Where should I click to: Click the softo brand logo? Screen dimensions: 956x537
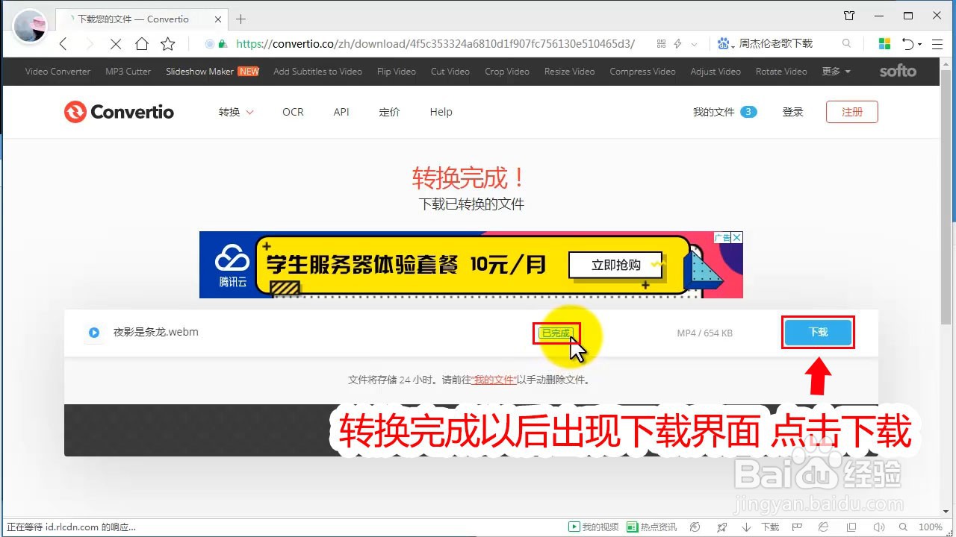tap(898, 72)
